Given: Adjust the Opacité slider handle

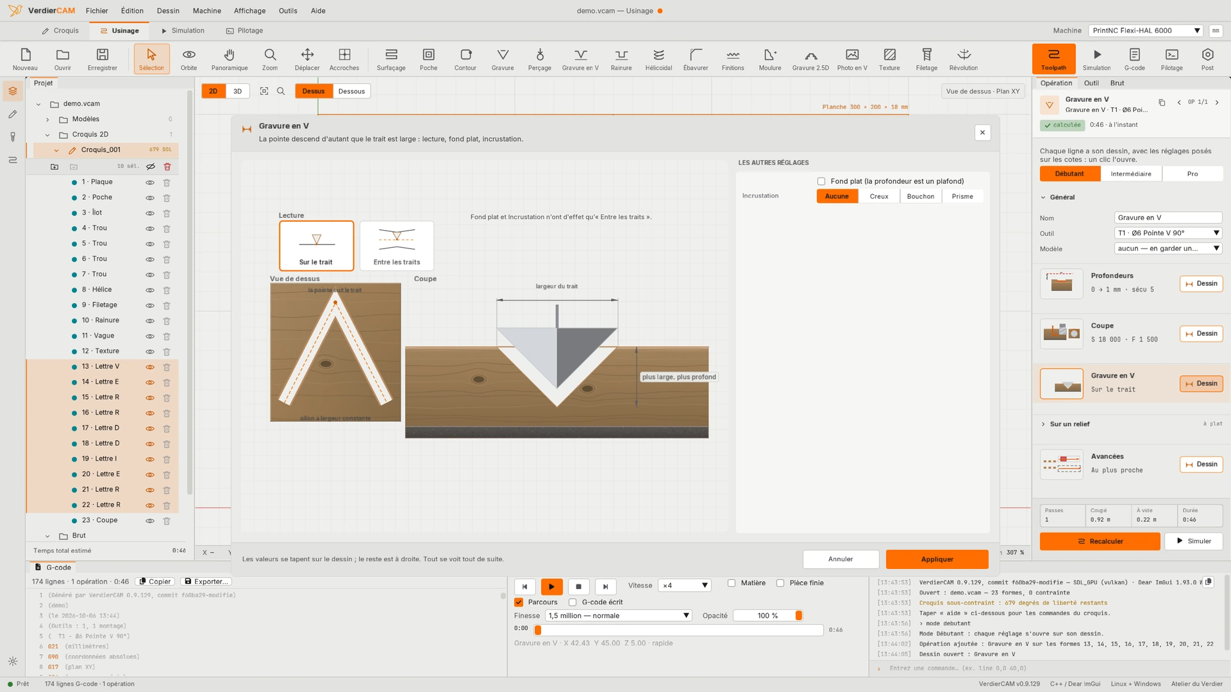Looking at the screenshot, I should [x=798, y=616].
